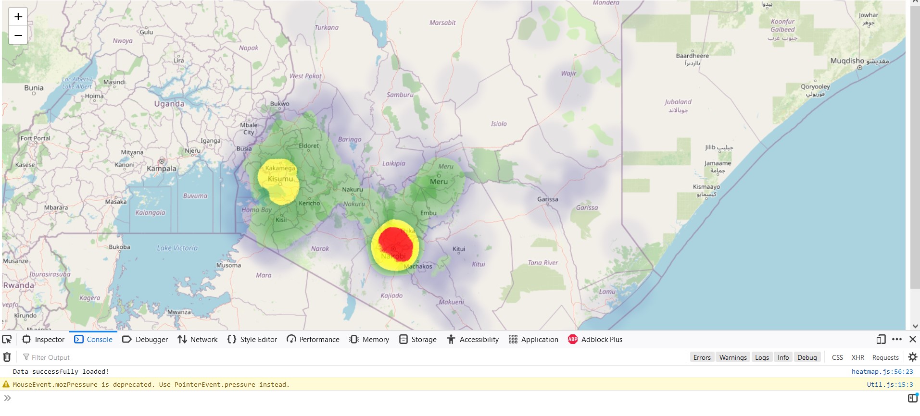
Task: Click the console command input line
Action: tap(457, 398)
